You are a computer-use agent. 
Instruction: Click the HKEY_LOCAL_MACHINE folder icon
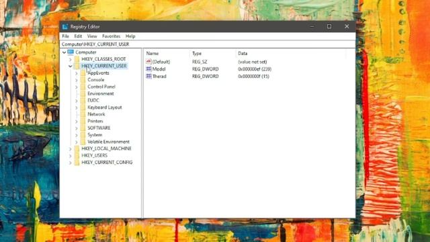tap(77, 149)
